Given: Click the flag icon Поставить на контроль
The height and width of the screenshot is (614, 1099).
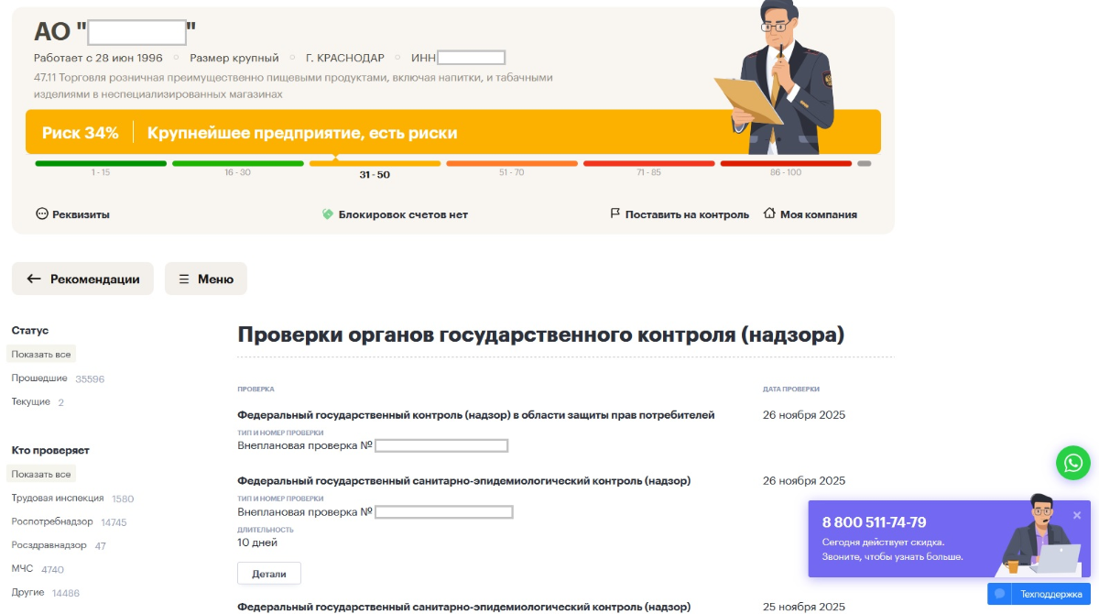Looking at the screenshot, I should click(x=615, y=214).
